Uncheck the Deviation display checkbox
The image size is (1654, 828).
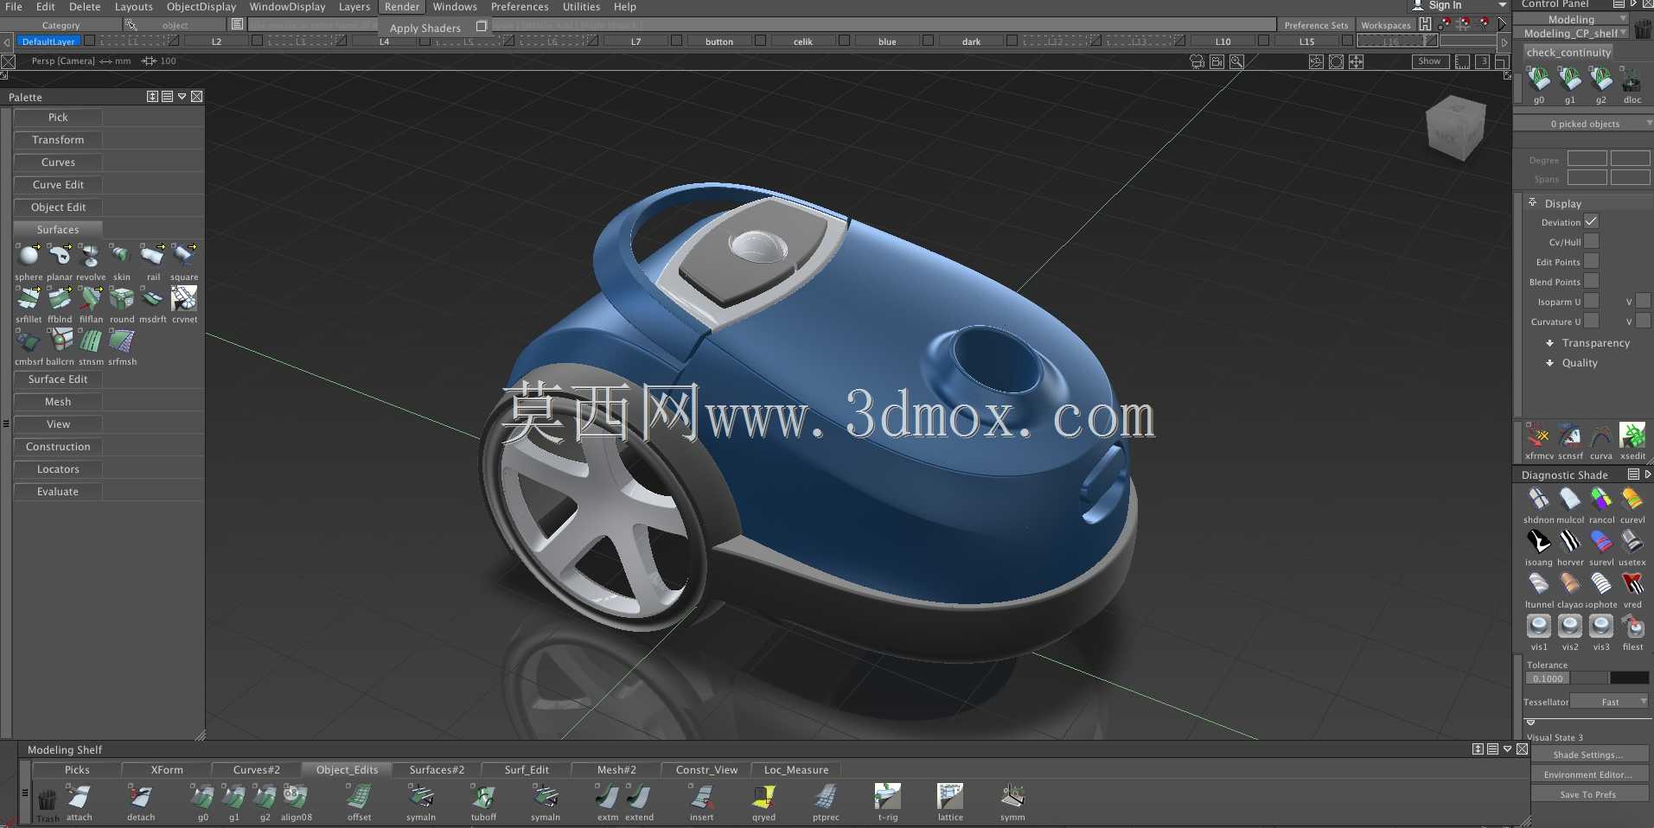(1591, 222)
